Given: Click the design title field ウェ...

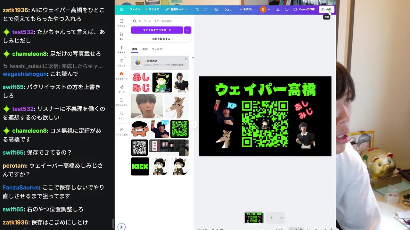Looking at the screenshot, I should pos(228,9).
